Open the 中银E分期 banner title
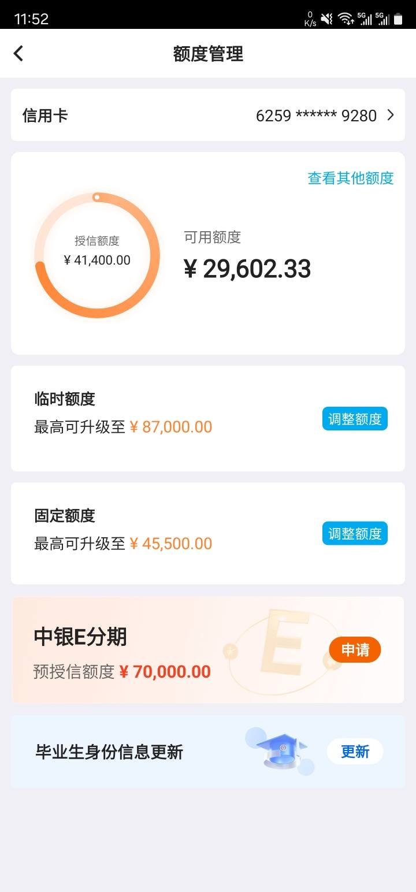 tap(80, 637)
